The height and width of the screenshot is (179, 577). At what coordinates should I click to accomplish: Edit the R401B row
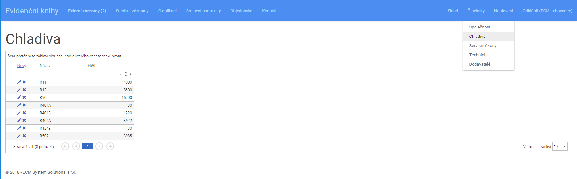point(19,113)
